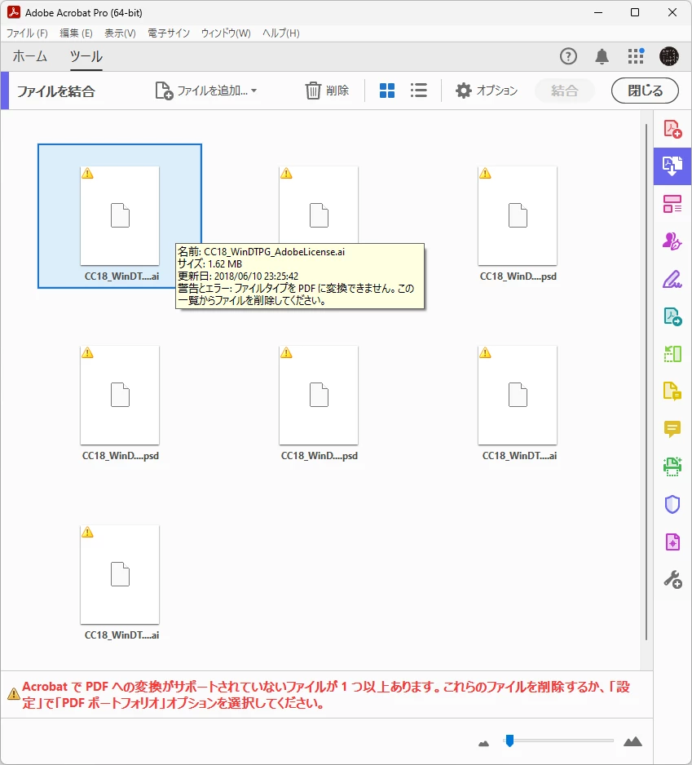
Task: Click the add-file page icon beside ファイルを追加
Action: tap(164, 91)
